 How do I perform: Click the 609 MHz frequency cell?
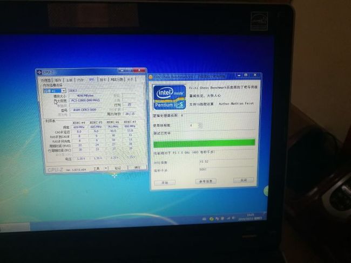click(x=79, y=127)
